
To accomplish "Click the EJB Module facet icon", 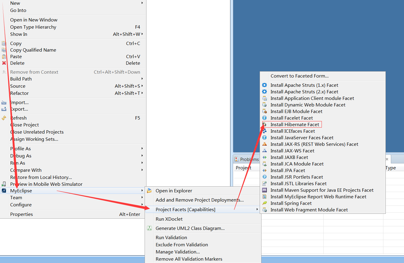I will tap(264, 111).
